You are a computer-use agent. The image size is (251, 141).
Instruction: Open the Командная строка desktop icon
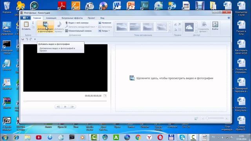point(7,47)
